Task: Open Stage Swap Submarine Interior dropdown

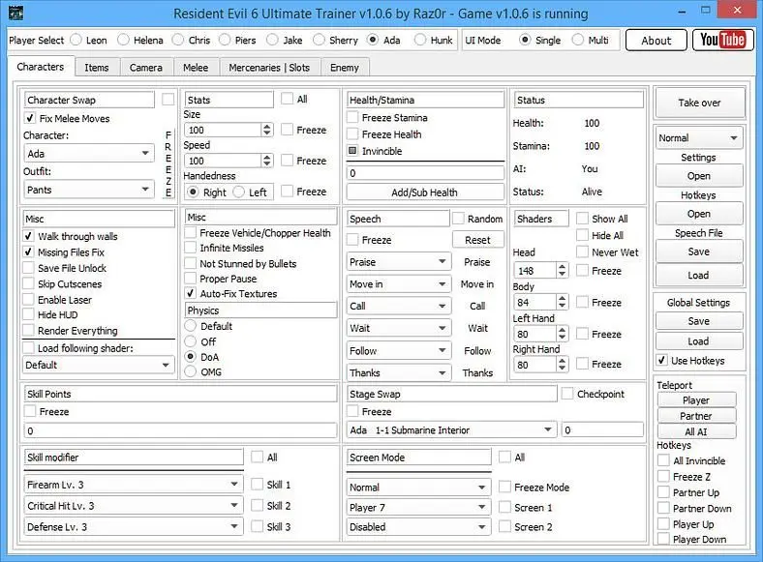Action: tap(451, 429)
